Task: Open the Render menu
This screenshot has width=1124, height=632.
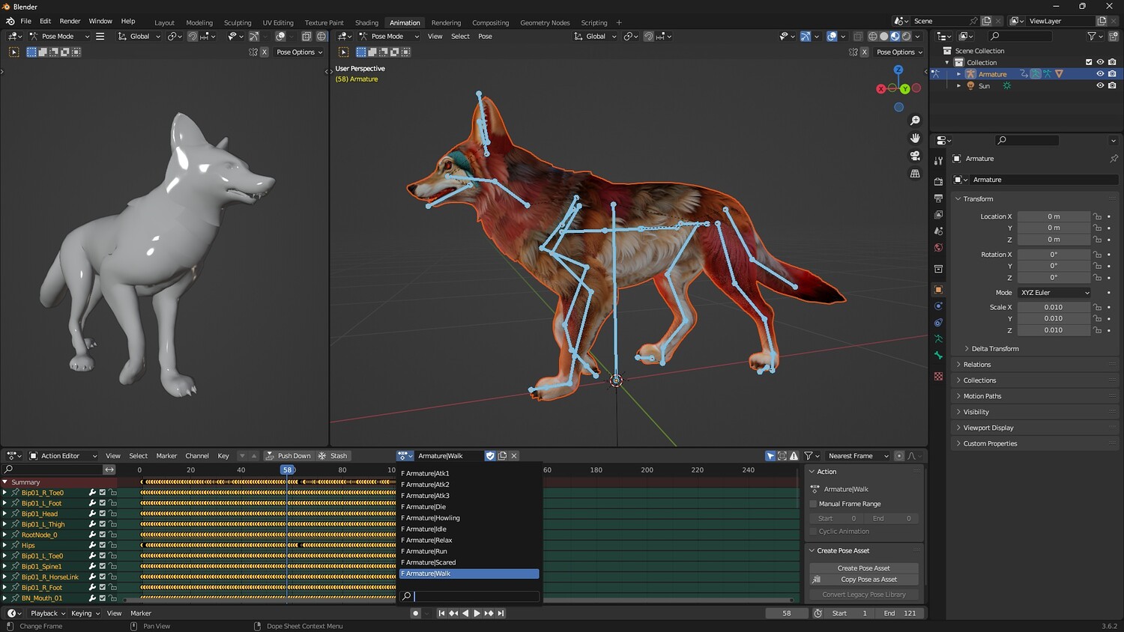Action: [x=70, y=21]
